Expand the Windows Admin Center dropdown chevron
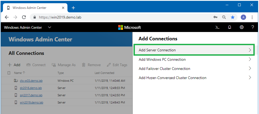The height and width of the screenshot is (114, 259). [49, 27]
